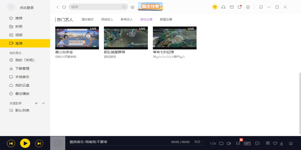Click the next track button
This screenshot has height=150, width=301.
39,143
